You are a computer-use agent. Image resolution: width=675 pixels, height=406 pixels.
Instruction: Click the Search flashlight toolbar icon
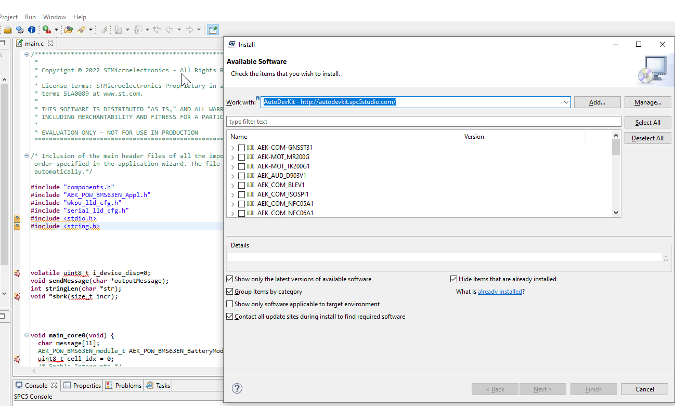81,30
